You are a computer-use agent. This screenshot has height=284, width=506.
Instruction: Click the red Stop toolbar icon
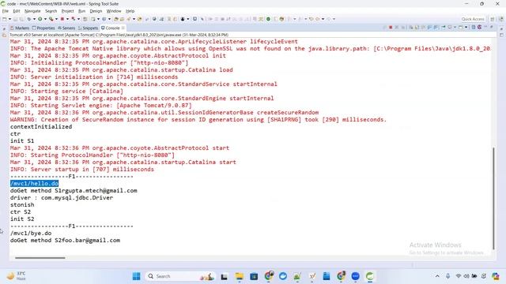tap(62, 19)
